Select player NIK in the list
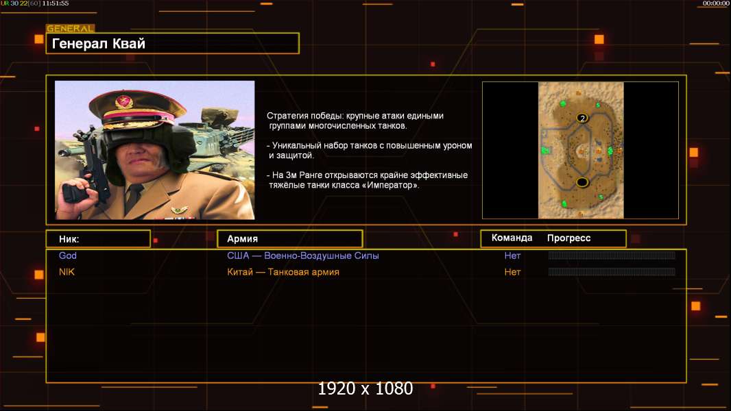 click(x=67, y=272)
